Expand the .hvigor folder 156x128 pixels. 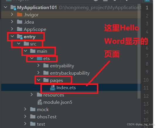coord(12,14)
